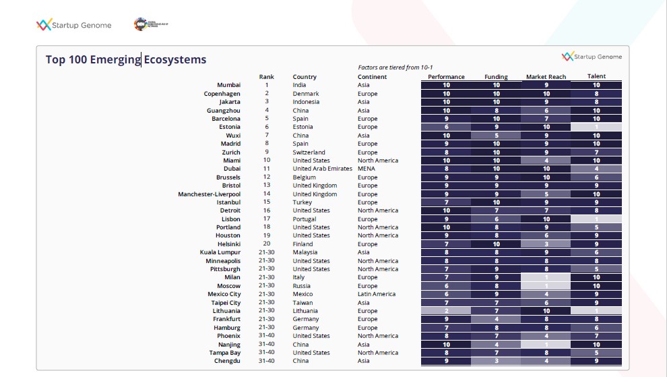The image size is (667, 377).
Task: Select the Istanbul ecosystem name
Action: point(229,202)
